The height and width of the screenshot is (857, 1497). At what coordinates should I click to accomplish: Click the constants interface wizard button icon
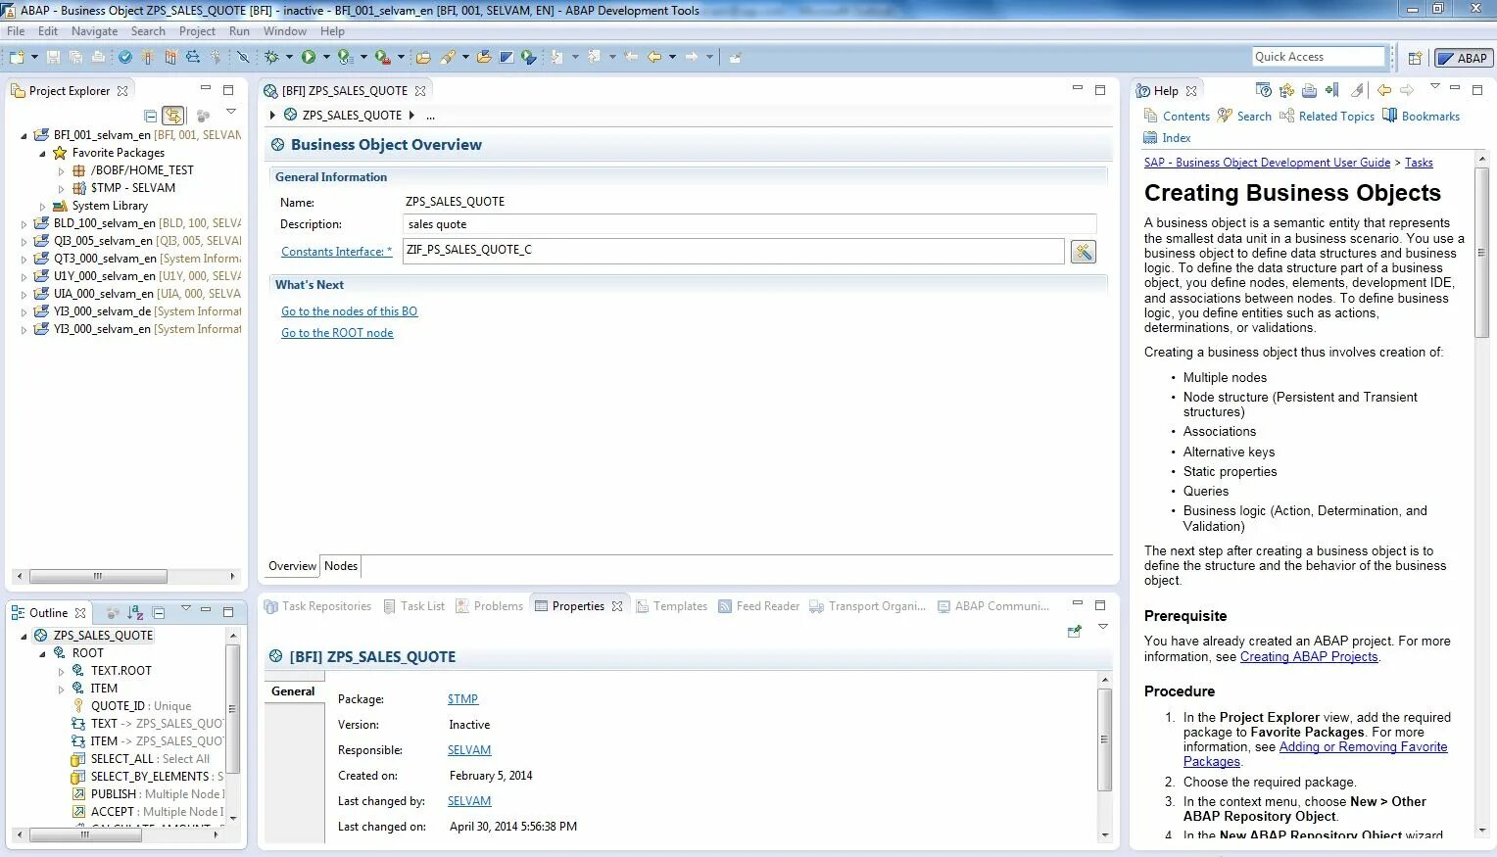coord(1083,252)
